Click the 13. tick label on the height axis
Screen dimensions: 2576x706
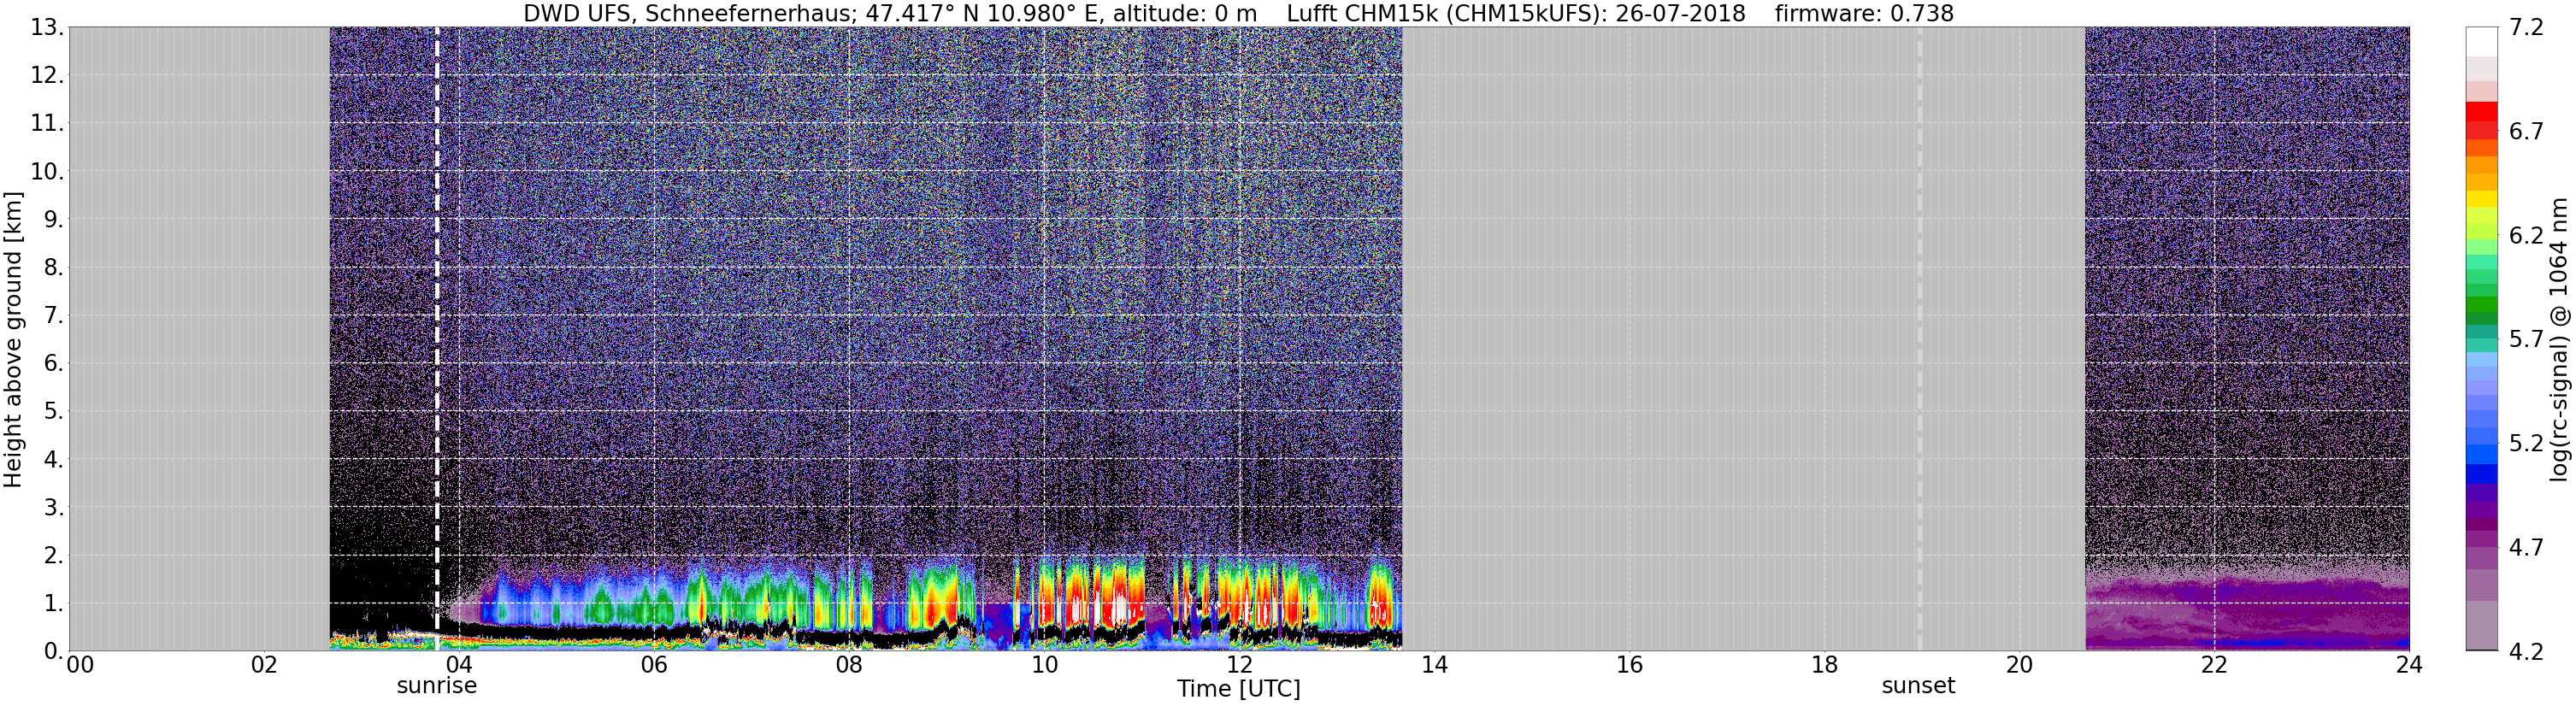coord(46,27)
